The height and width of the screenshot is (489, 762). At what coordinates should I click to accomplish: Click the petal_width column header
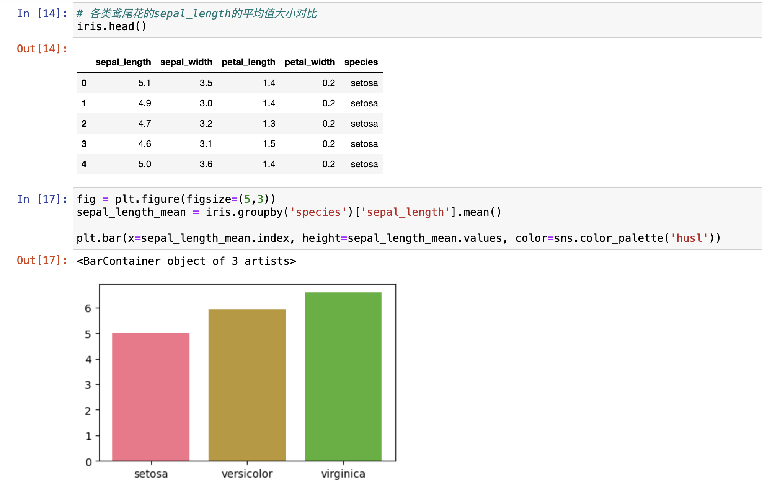[310, 62]
